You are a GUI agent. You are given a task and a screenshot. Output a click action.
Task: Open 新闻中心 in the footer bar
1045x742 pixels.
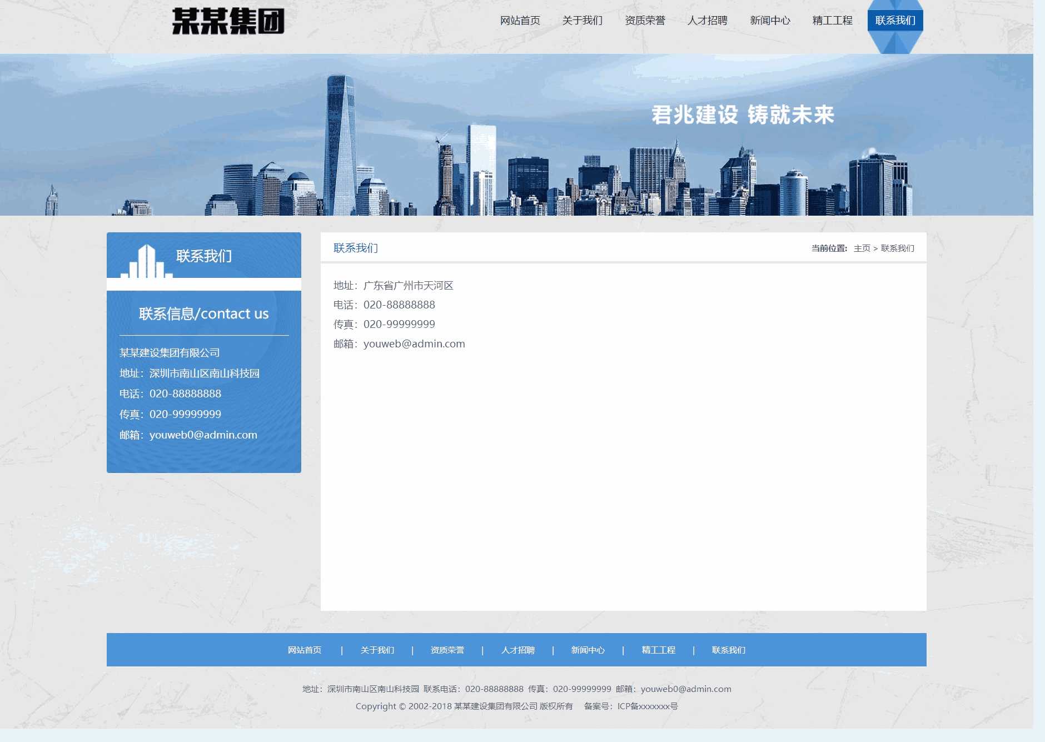[588, 650]
